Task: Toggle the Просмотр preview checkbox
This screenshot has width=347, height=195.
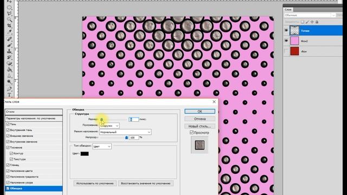Action: tap(191, 132)
